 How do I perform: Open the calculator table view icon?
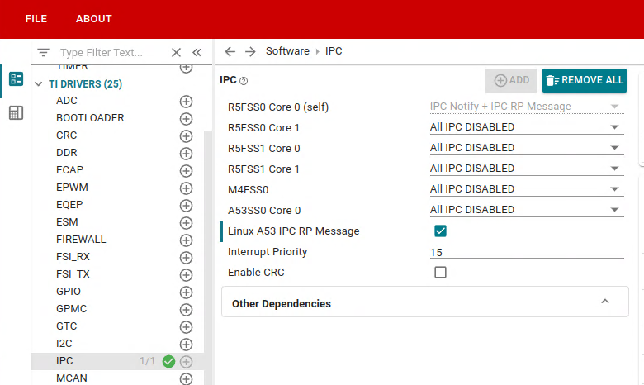click(16, 112)
